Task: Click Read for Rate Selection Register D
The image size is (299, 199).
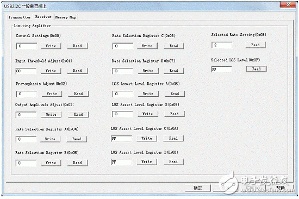Action: [x=174, y=71]
